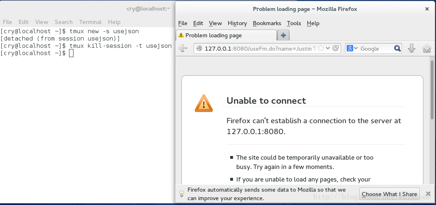
Task: Open the Downloads arrow icon
Action: [x=412, y=48]
